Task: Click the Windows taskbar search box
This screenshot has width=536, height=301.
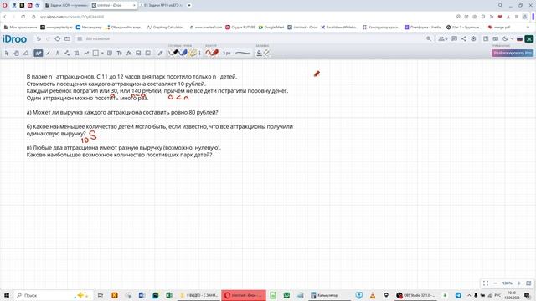Action: point(53,295)
